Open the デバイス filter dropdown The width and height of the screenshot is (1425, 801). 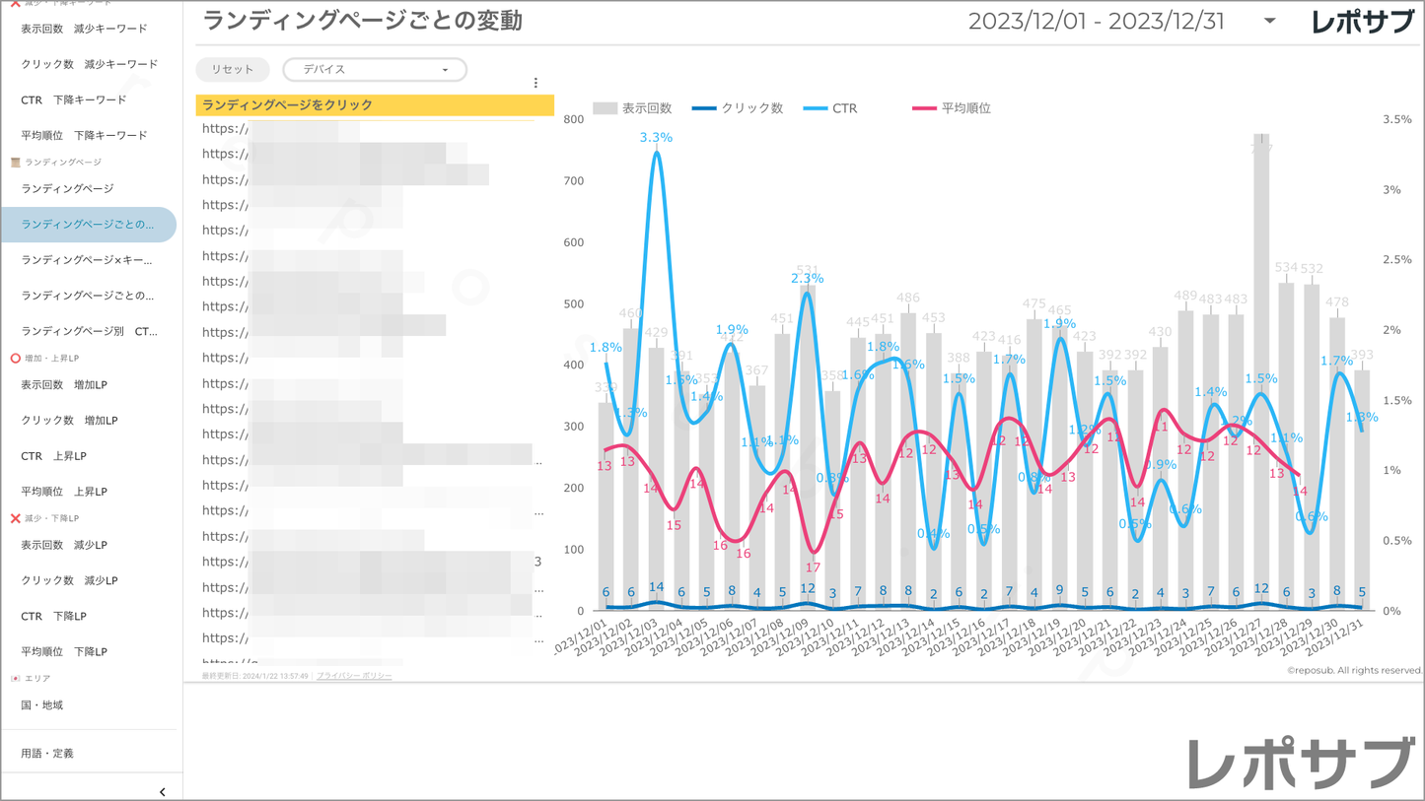[375, 70]
